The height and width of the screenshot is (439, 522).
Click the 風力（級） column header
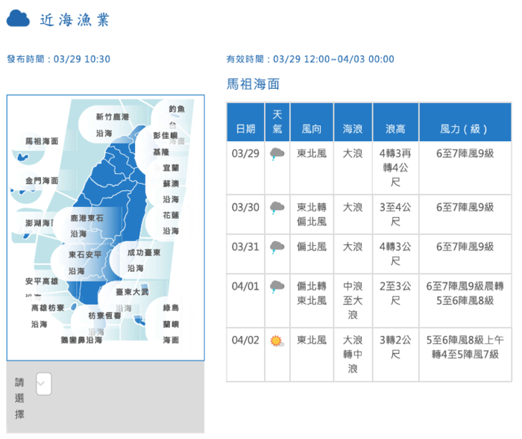coord(465,122)
